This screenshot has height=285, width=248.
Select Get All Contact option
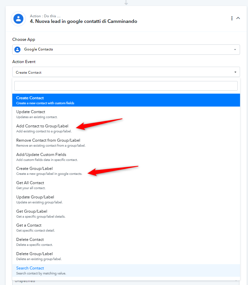click(x=126, y=185)
